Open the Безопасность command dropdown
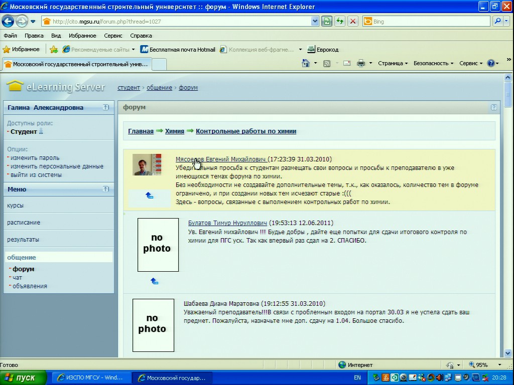Viewport: 514px width, 385px height. [x=433, y=63]
